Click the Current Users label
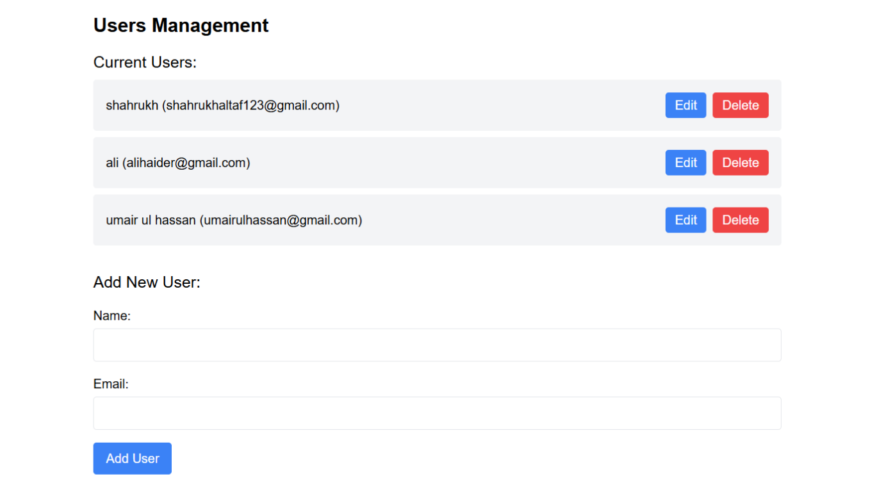 click(x=145, y=62)
